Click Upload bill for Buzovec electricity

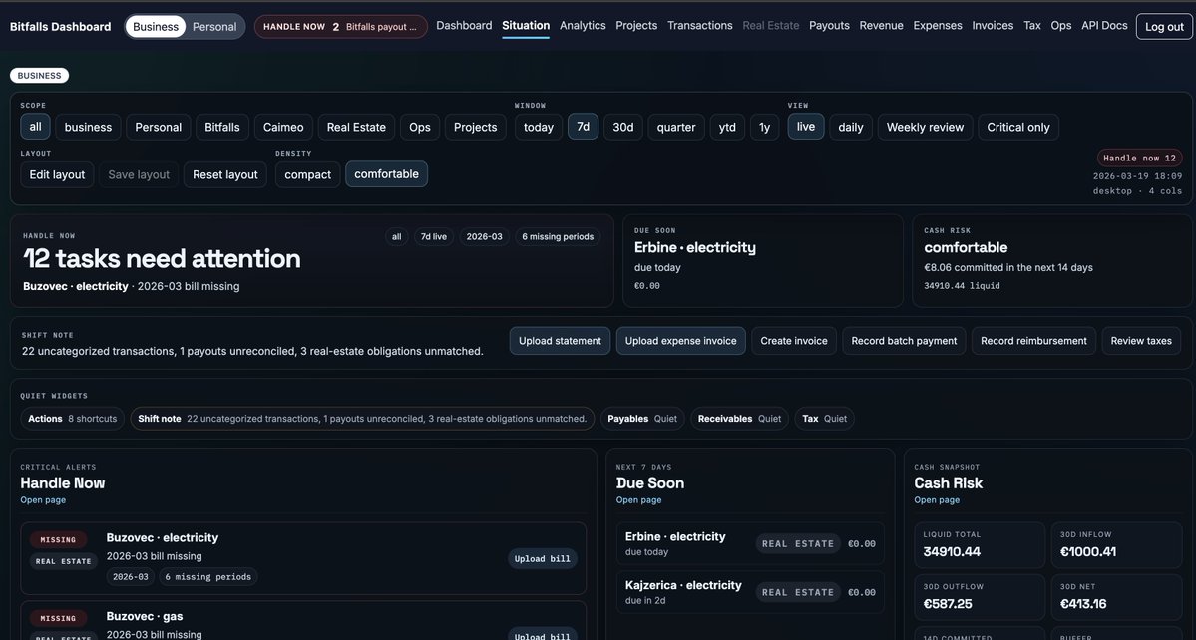point(543,558)
